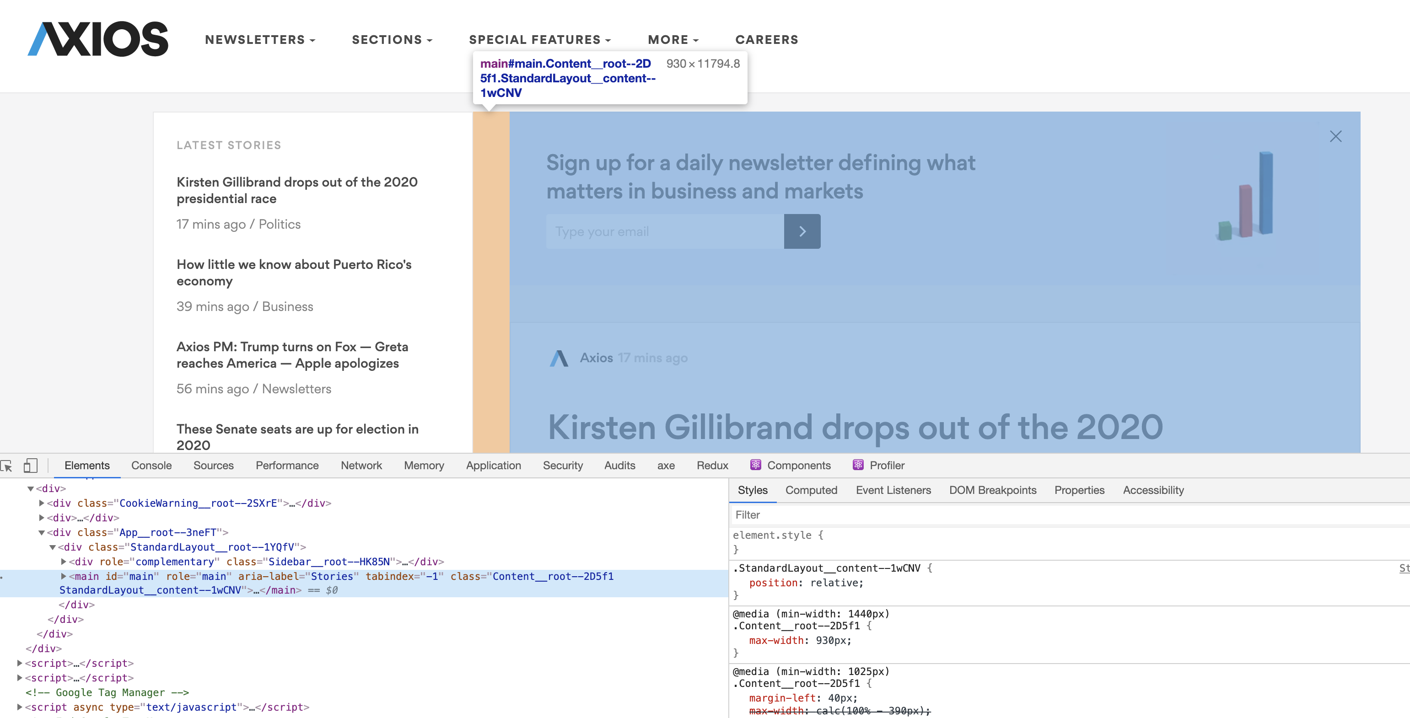Open the More dropdown menu

click(673, 39)
